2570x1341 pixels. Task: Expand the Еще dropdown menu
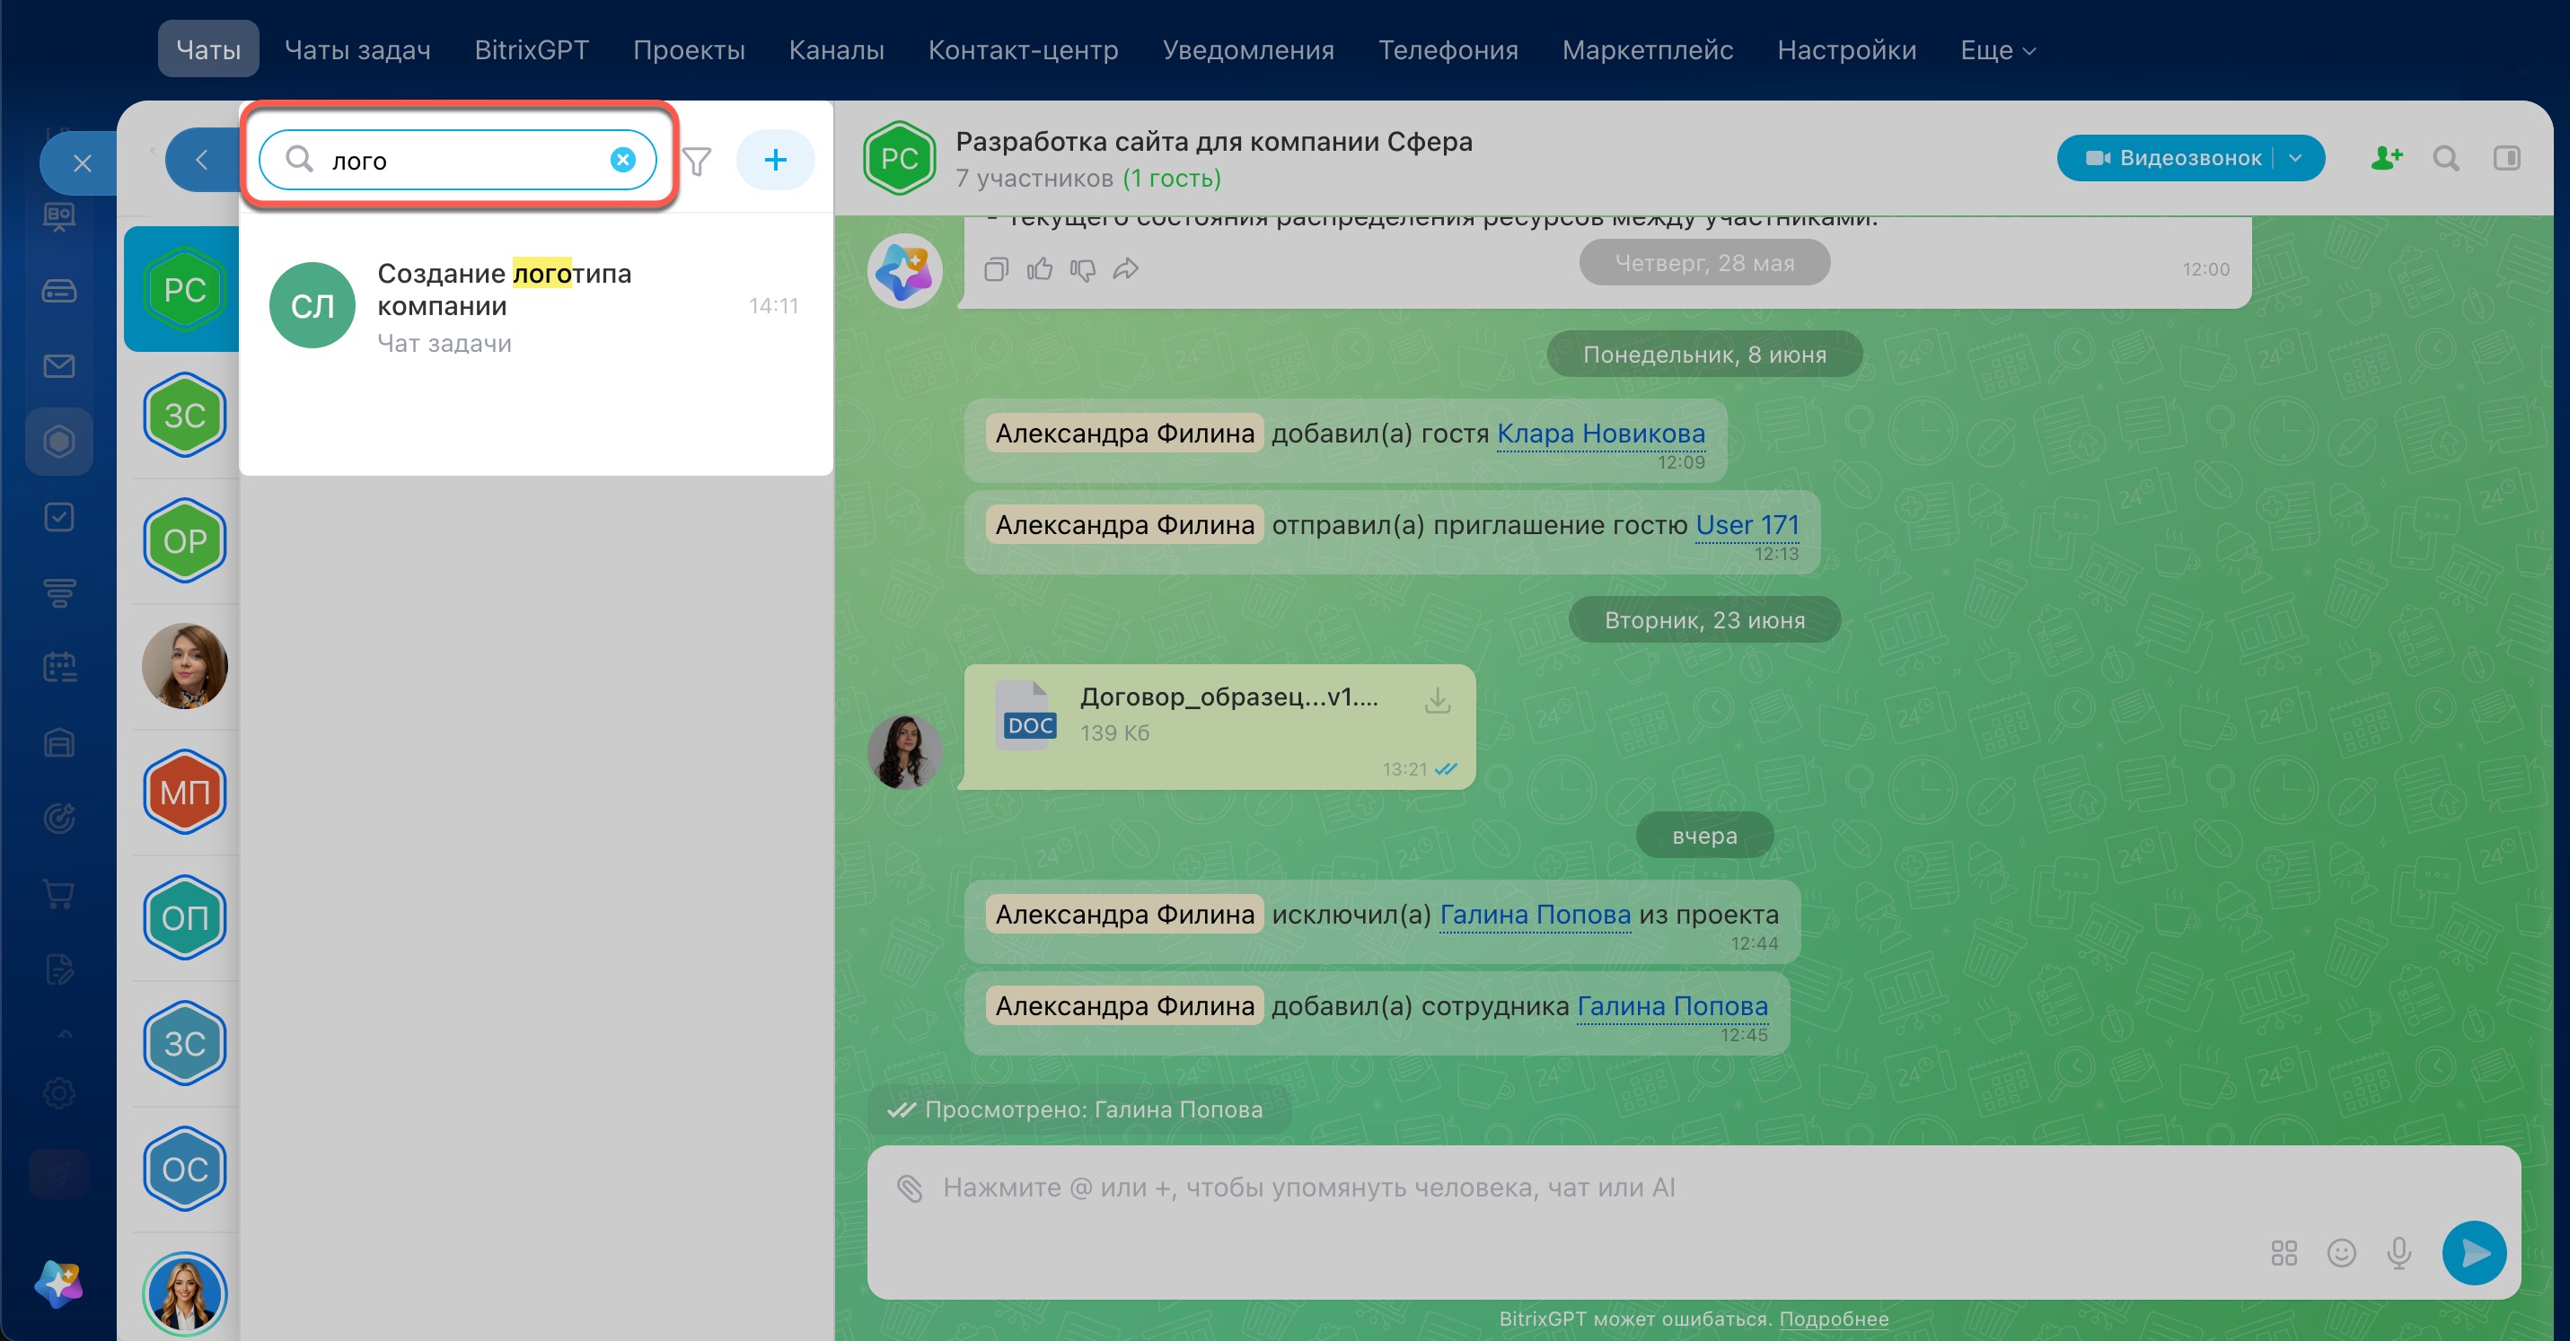tap(1997, 48)
